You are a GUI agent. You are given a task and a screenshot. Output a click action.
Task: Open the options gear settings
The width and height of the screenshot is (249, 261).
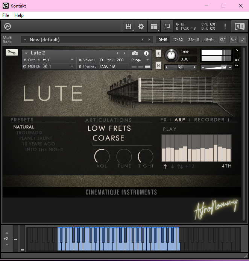click(x=141, y=26)
